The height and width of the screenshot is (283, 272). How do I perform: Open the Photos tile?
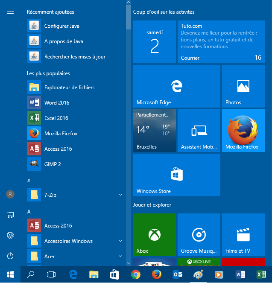point(243,86)
